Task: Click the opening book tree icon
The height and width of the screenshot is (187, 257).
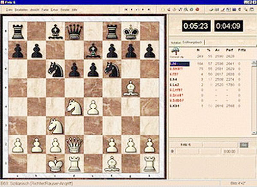Action: pos(175,50)
